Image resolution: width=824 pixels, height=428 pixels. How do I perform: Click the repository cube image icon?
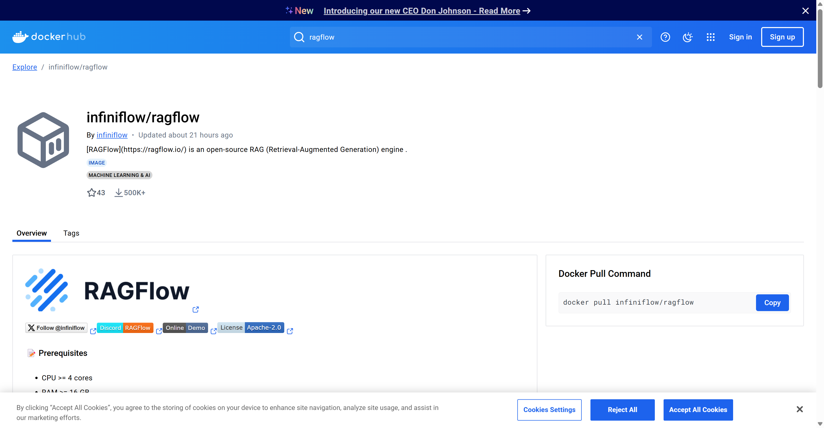(x=43, y=140)
